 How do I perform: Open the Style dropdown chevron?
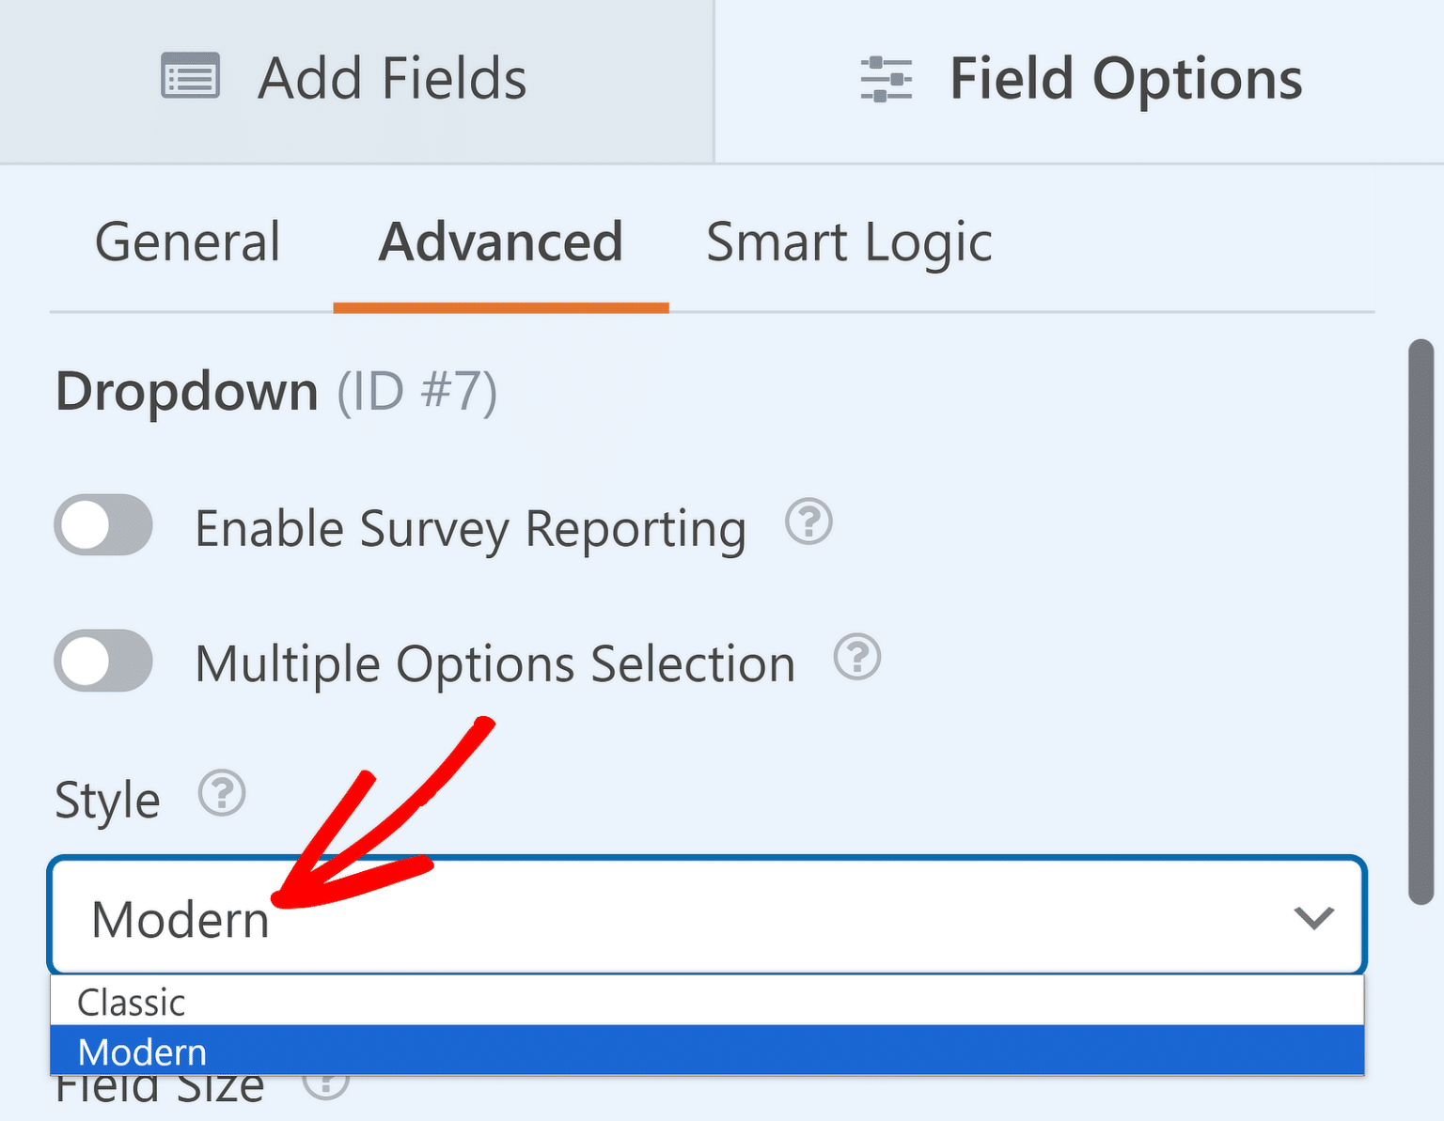pos(1315,917)
